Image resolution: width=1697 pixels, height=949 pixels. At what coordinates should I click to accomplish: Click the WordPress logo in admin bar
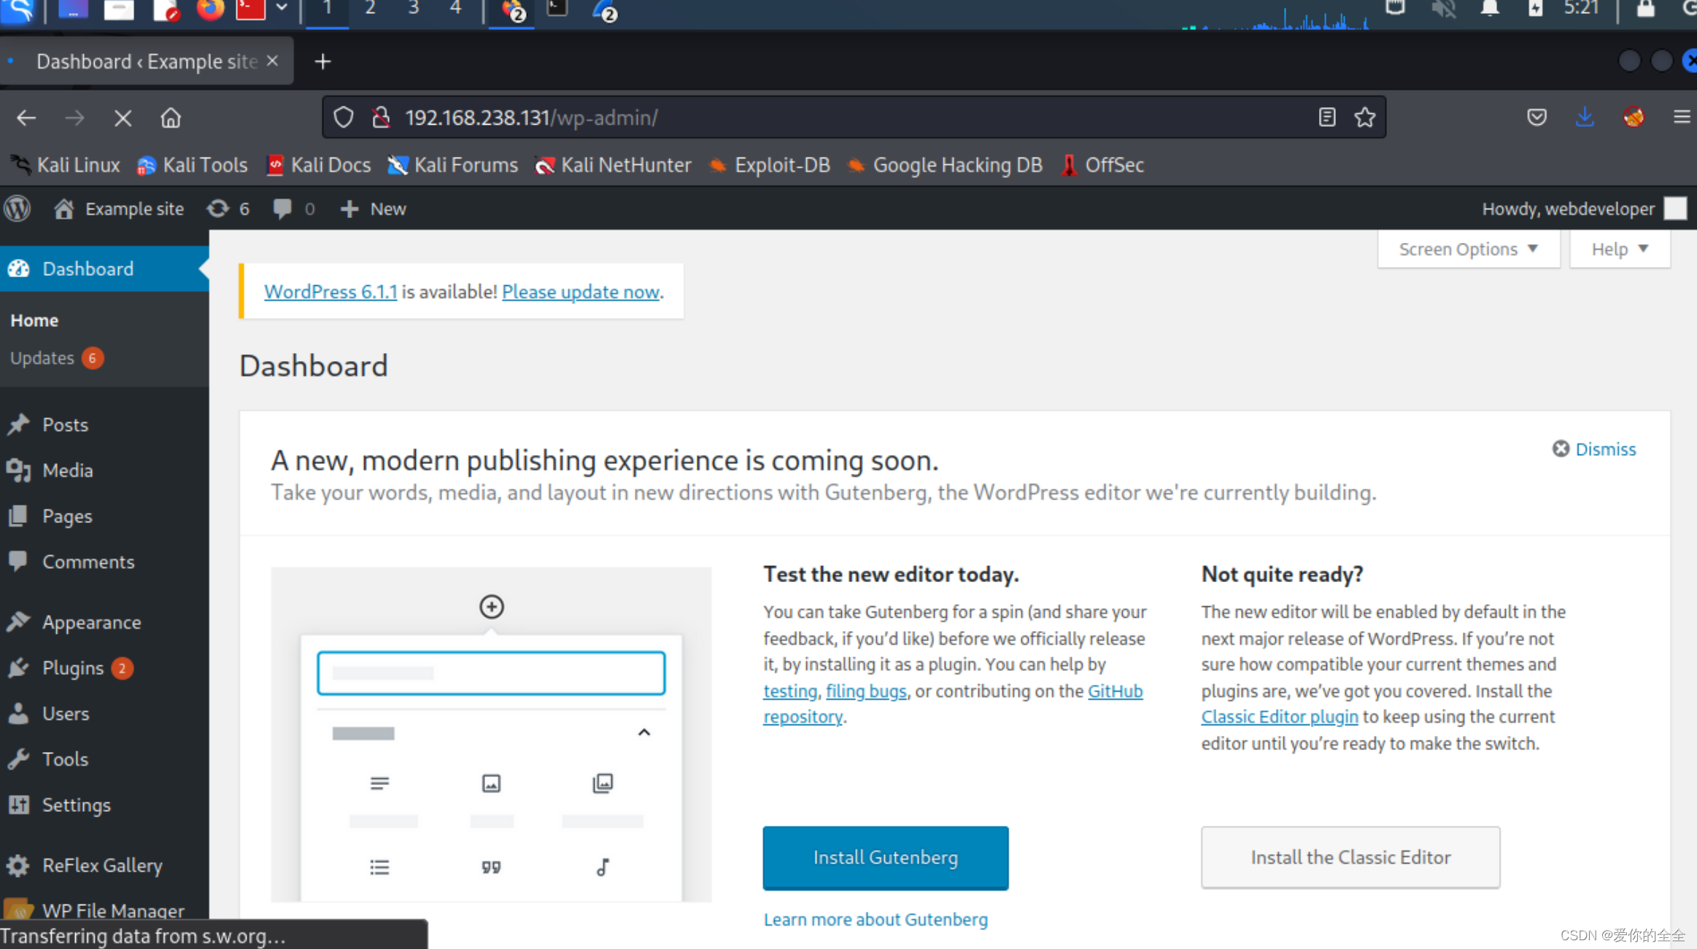click(18, 209)
